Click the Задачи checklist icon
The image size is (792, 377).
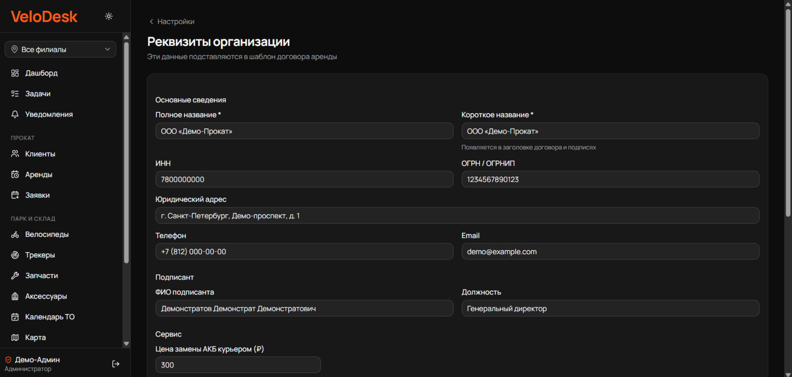15,94
